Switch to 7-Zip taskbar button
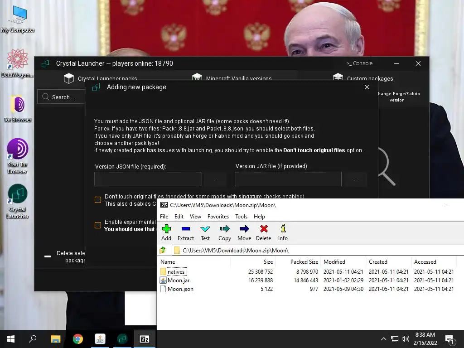 pyautogui.click(x=145, y=339)
